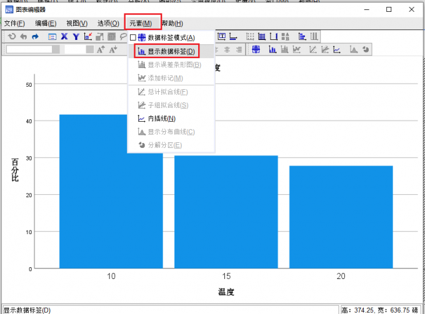Choose 内插线(N) from the menu

(171, 119)
